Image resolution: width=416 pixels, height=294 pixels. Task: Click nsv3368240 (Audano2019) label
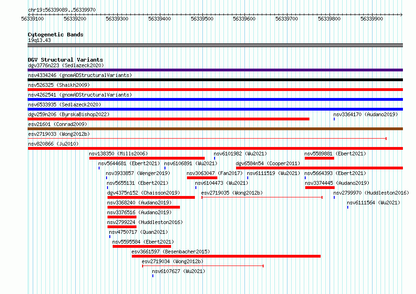139,203
